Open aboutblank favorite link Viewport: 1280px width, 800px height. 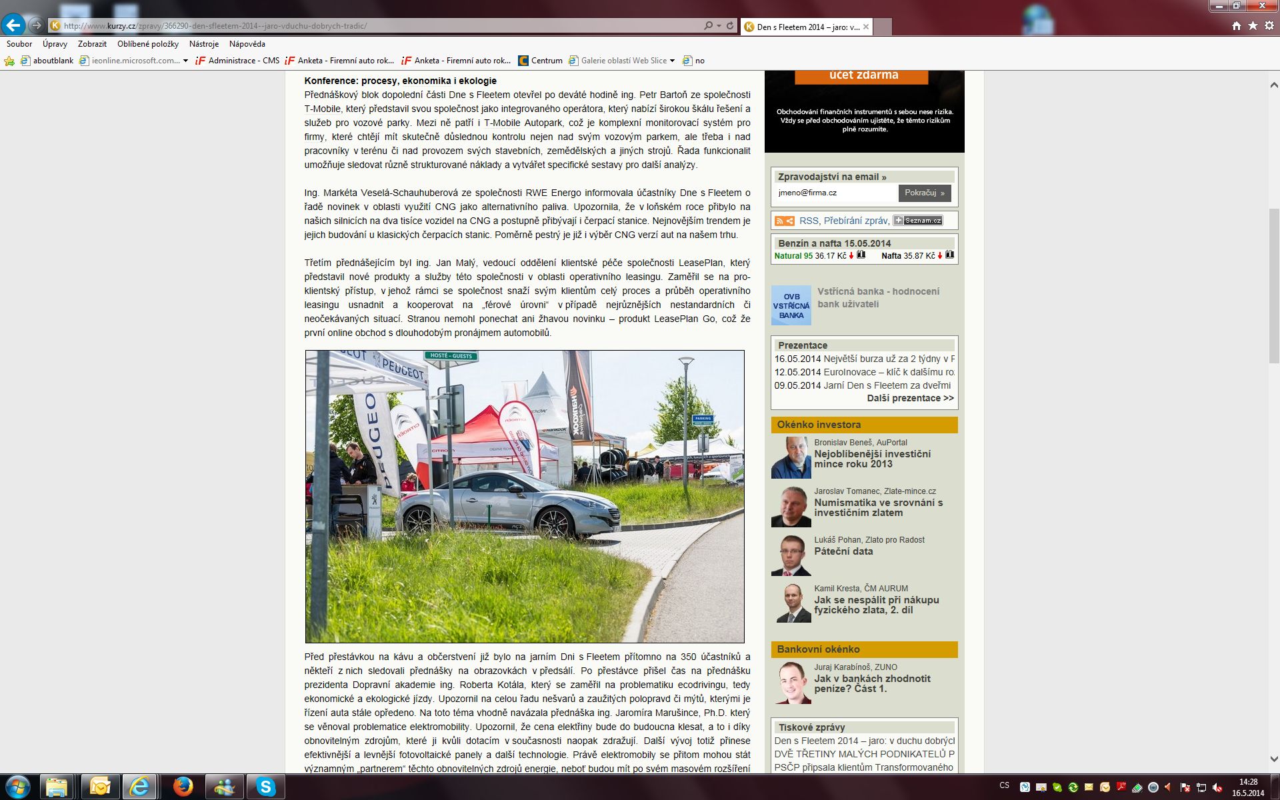click(47, 61)
